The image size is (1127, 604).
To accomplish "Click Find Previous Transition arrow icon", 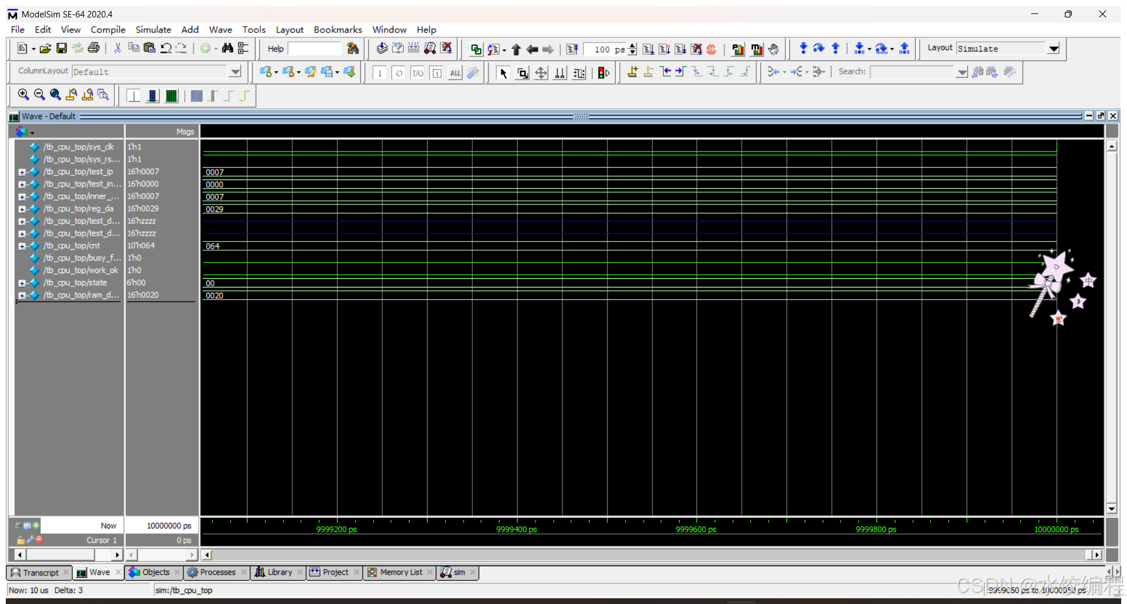I will (x=666, y=72).
